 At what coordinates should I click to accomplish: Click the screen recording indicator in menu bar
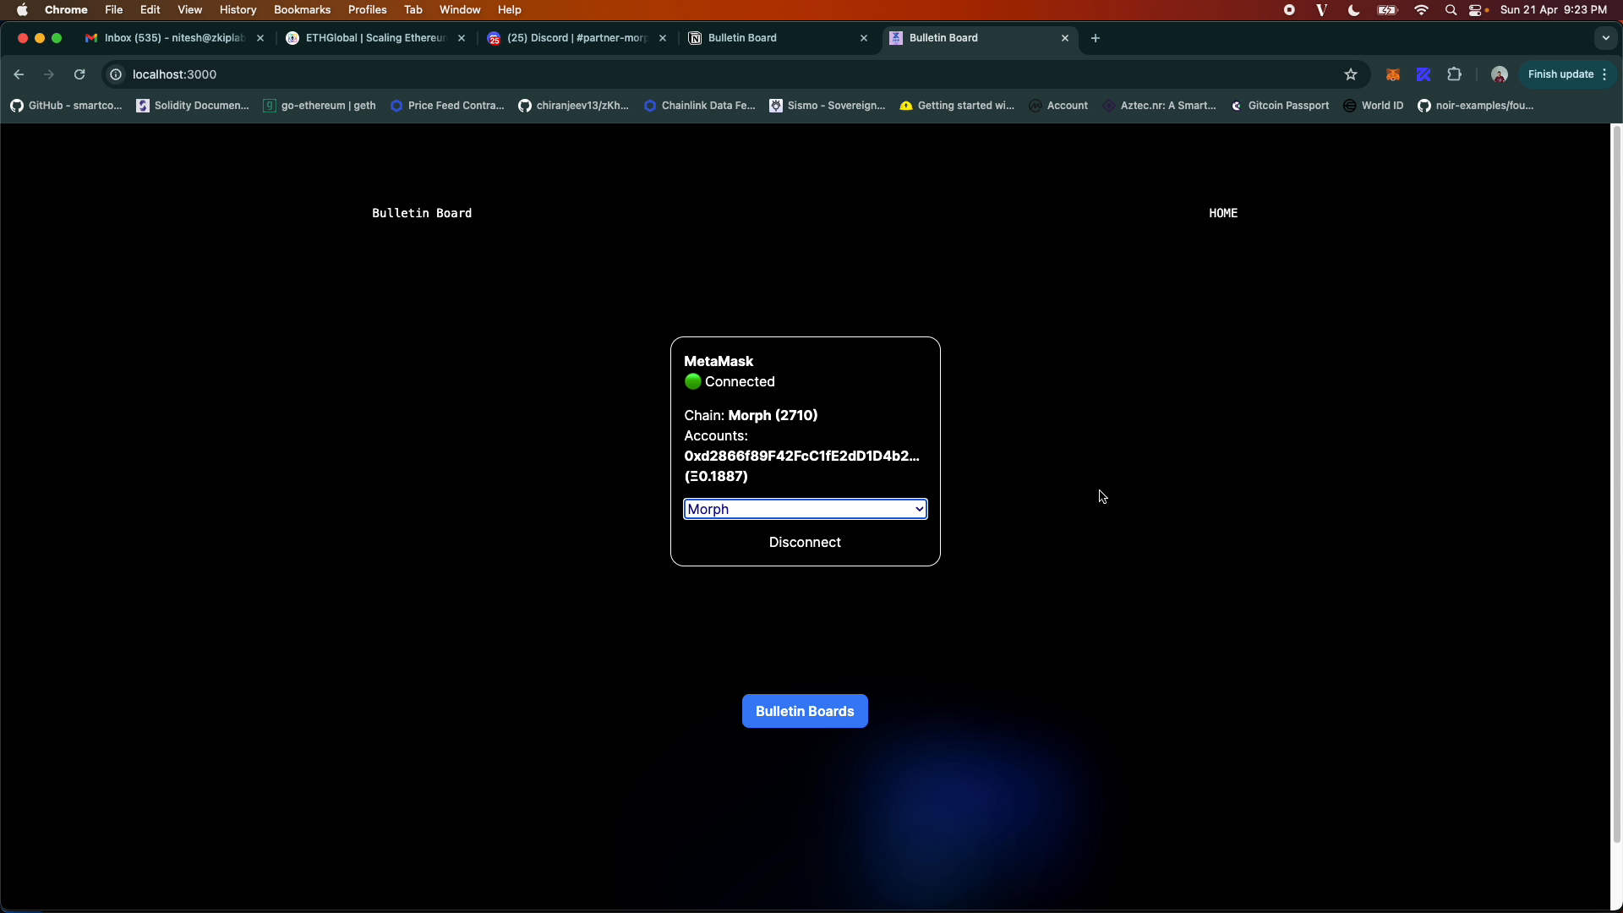click(x=1289, y=10)
